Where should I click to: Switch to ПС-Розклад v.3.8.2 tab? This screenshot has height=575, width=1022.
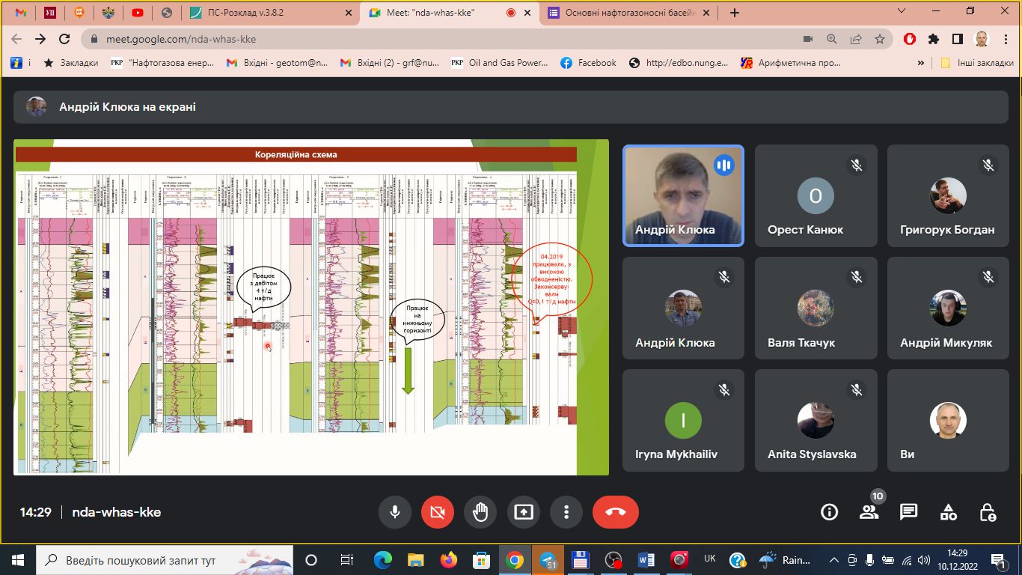(x=270, y=13)
